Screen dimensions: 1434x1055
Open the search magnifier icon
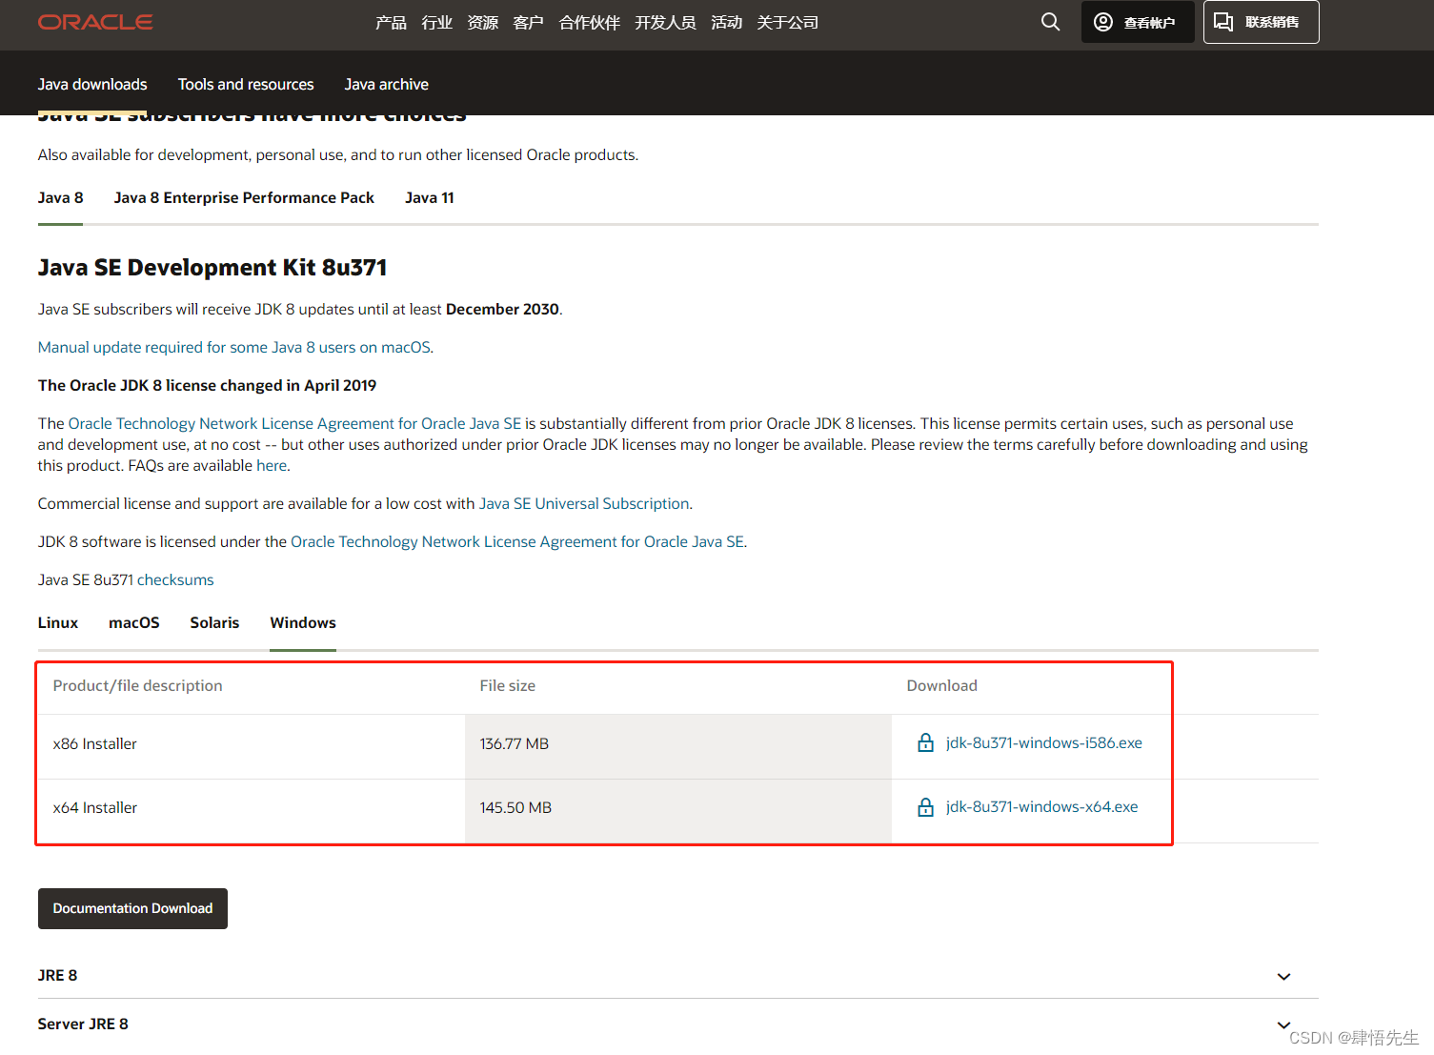coord(1050,22)
